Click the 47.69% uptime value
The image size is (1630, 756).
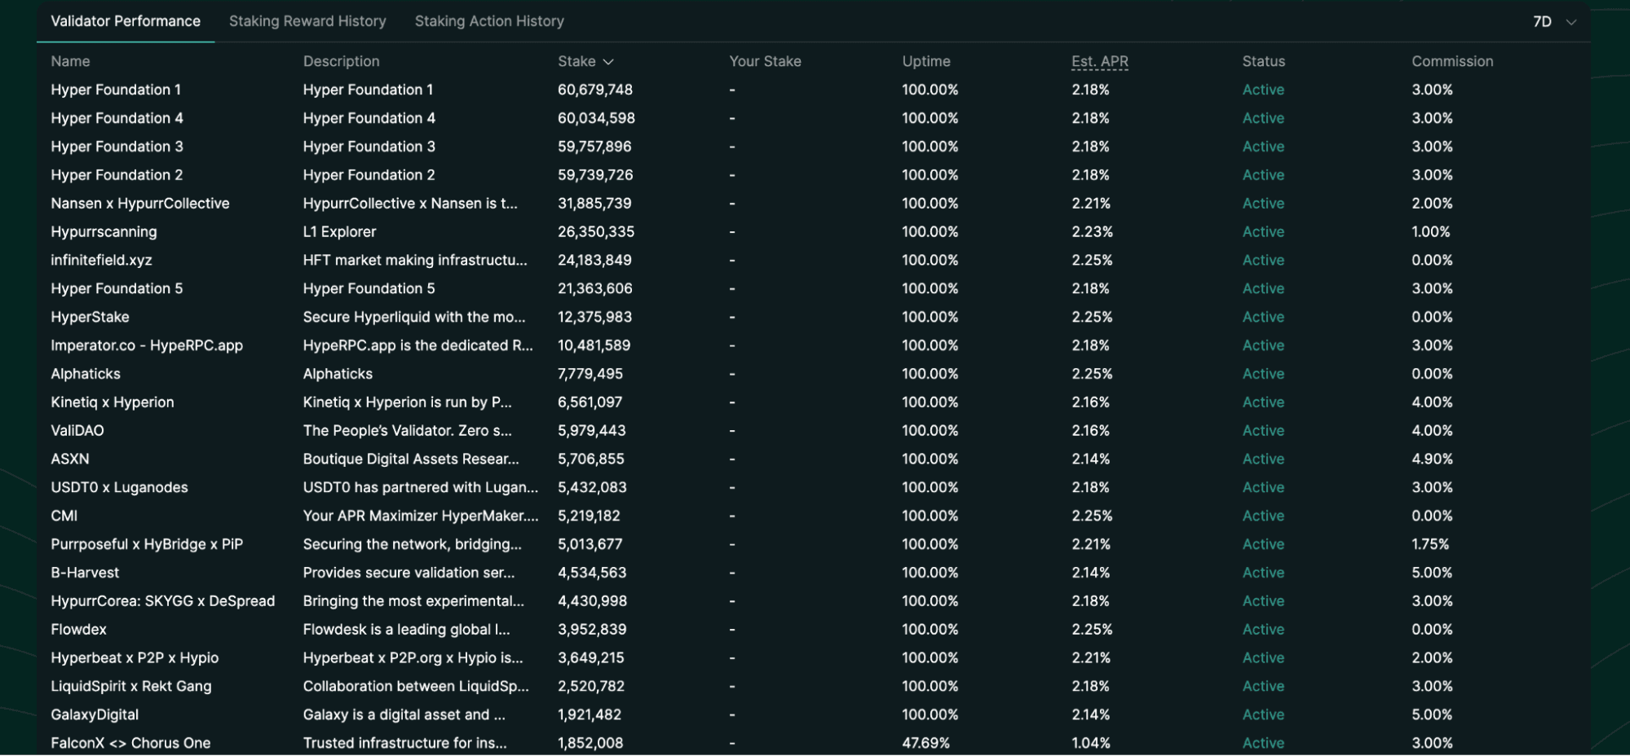tap(925, 743)
